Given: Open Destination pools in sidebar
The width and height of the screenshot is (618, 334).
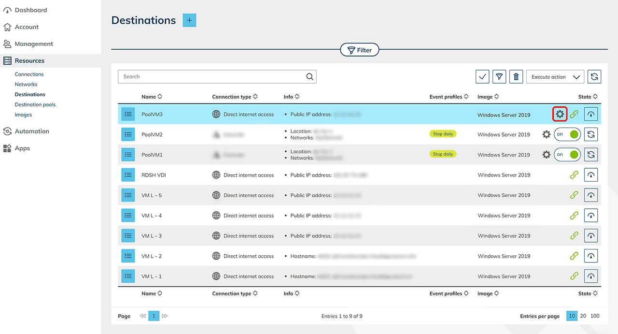Looking at the screenshot, I should (x=35, y=104).
